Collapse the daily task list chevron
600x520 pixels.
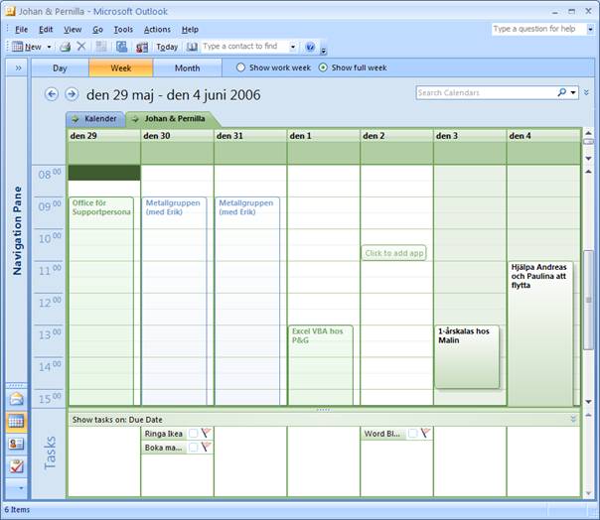click(573, 419)
